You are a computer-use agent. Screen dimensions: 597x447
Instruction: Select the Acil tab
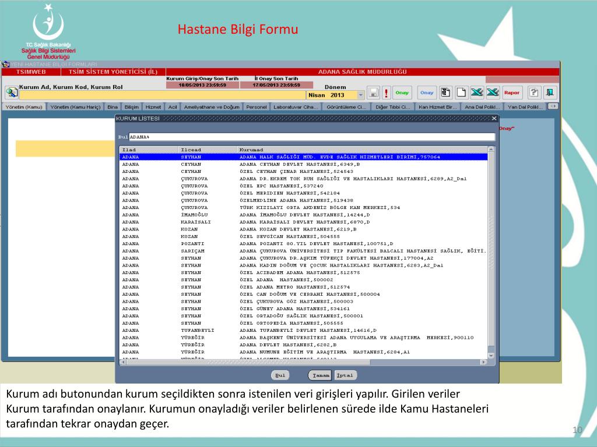[173, 107]
